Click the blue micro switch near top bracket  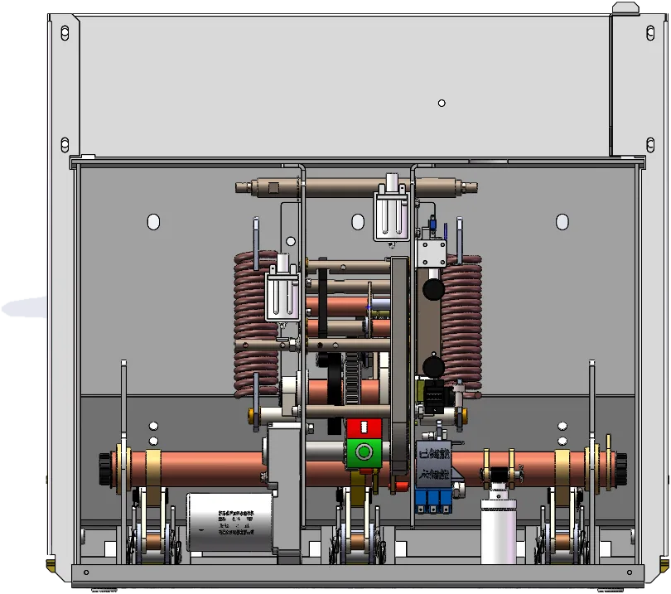tap(432, 225)
